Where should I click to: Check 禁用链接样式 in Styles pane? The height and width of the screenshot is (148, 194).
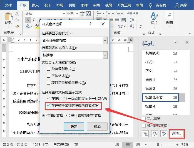144,126
